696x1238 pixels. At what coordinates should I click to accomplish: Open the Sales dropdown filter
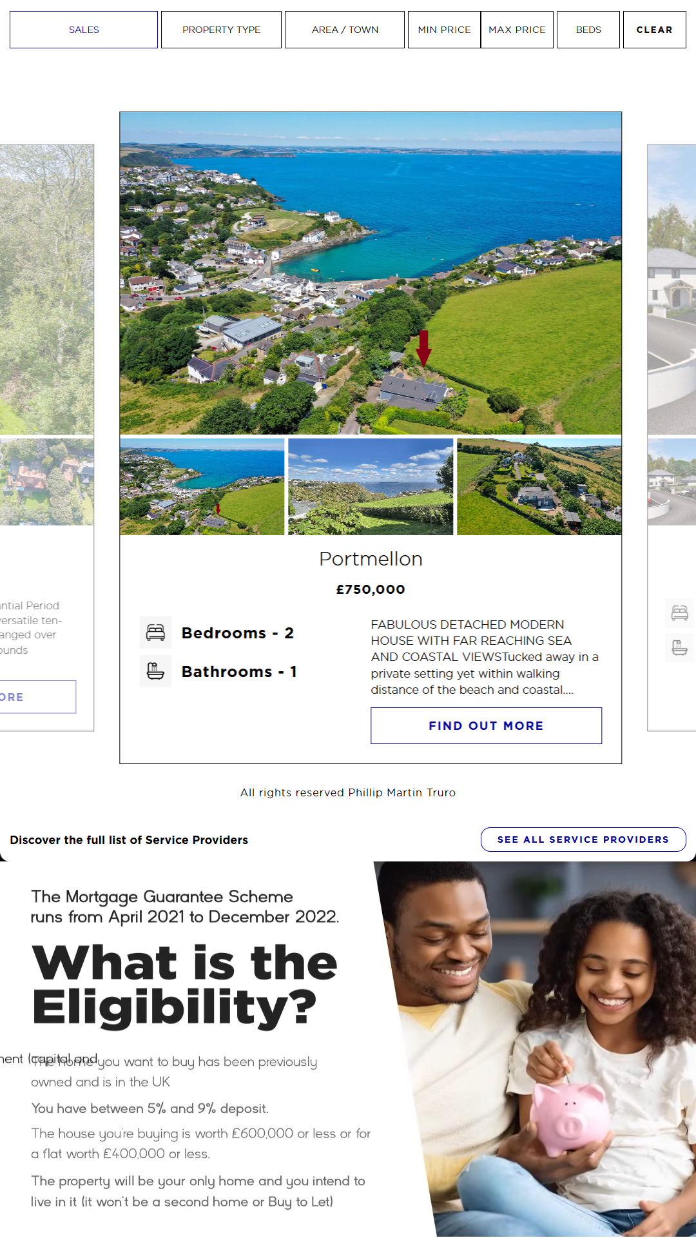[x=84, y=30]
